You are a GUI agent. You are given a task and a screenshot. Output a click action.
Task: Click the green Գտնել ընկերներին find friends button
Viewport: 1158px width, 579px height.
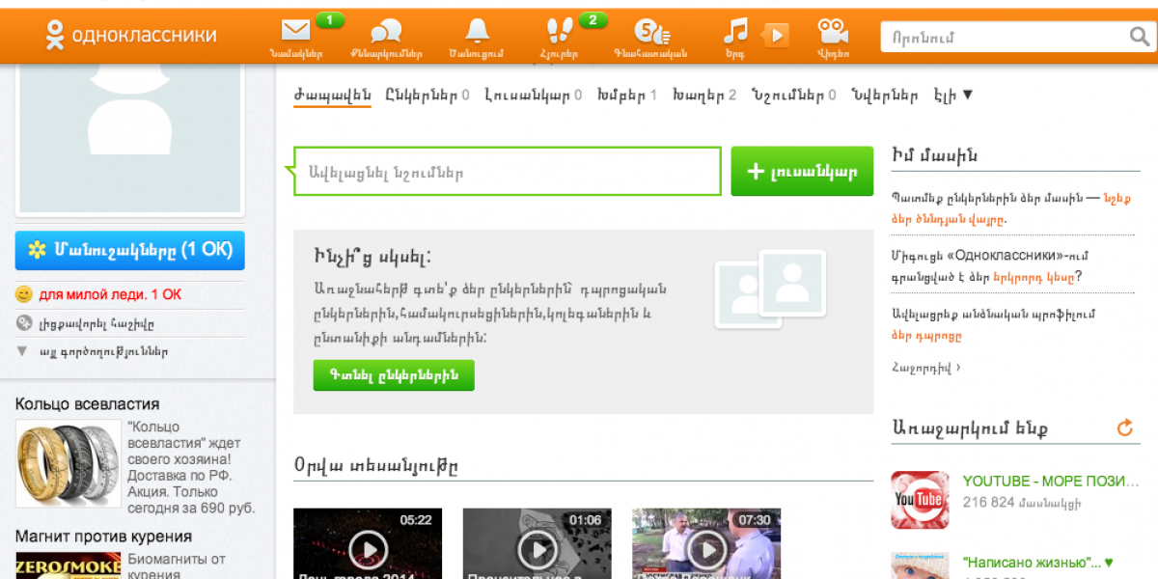(394, 375)
